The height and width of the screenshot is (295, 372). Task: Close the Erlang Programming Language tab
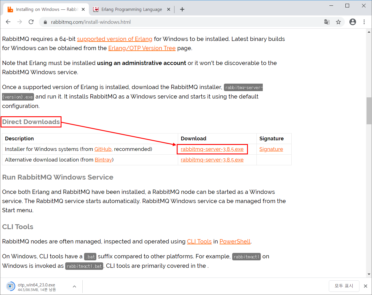click(169, 9)
